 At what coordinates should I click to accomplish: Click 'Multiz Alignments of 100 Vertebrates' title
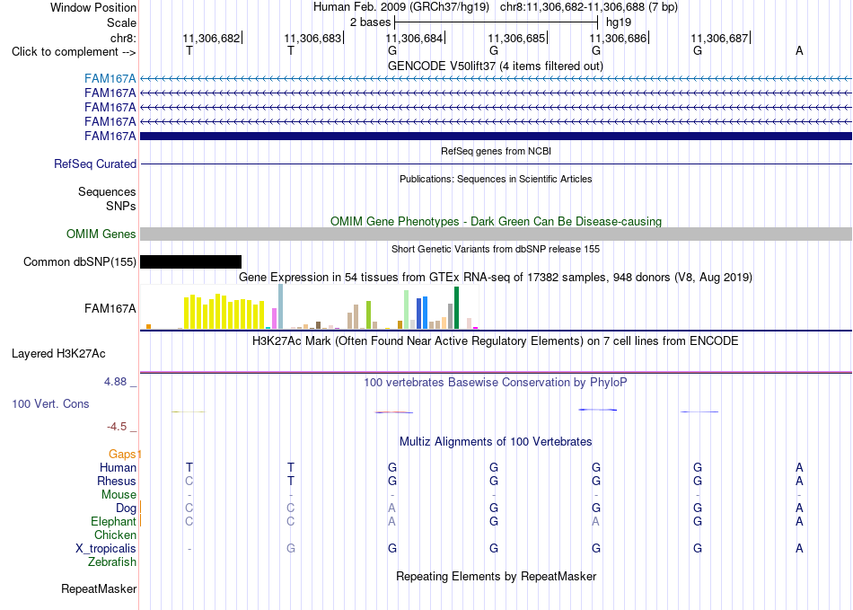click(x=496, y=441)
